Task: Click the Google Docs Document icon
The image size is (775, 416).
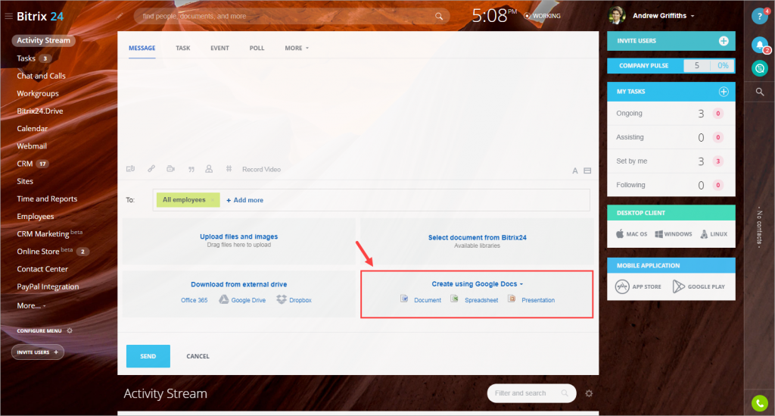Action: click(404, 299)
